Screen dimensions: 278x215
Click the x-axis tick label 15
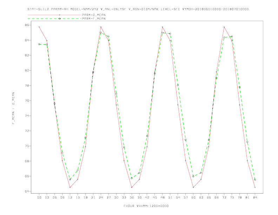pyautogui.click(x=78, y=197)
